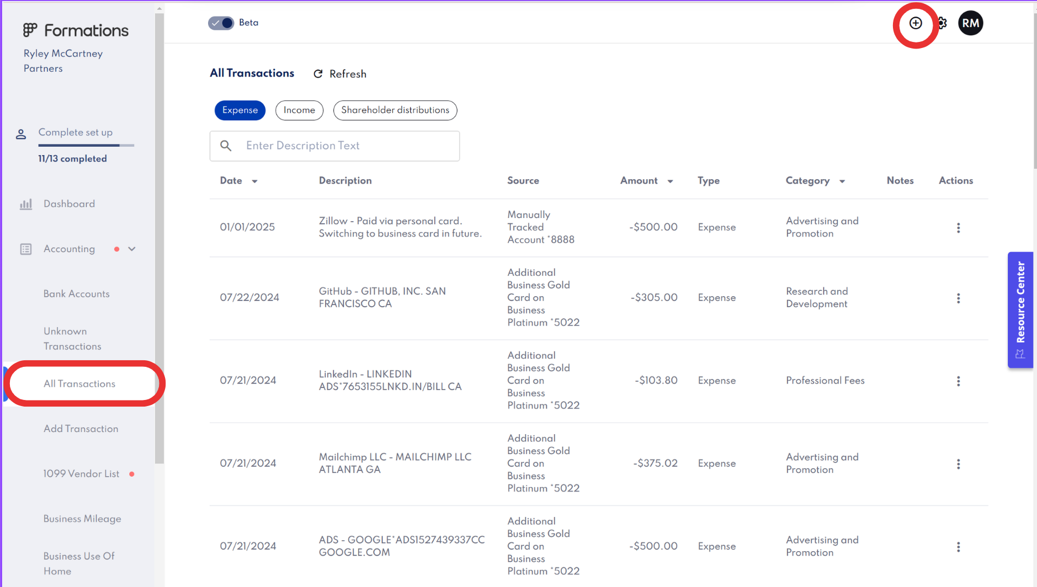The height and width of the screenshot is (587, 1037).
Task: Select the Shareholder distributions filter
Action: point(395,110)
